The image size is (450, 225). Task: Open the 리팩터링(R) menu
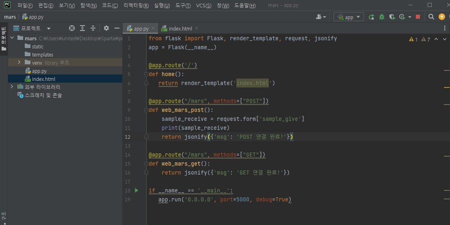pos(136,5)
